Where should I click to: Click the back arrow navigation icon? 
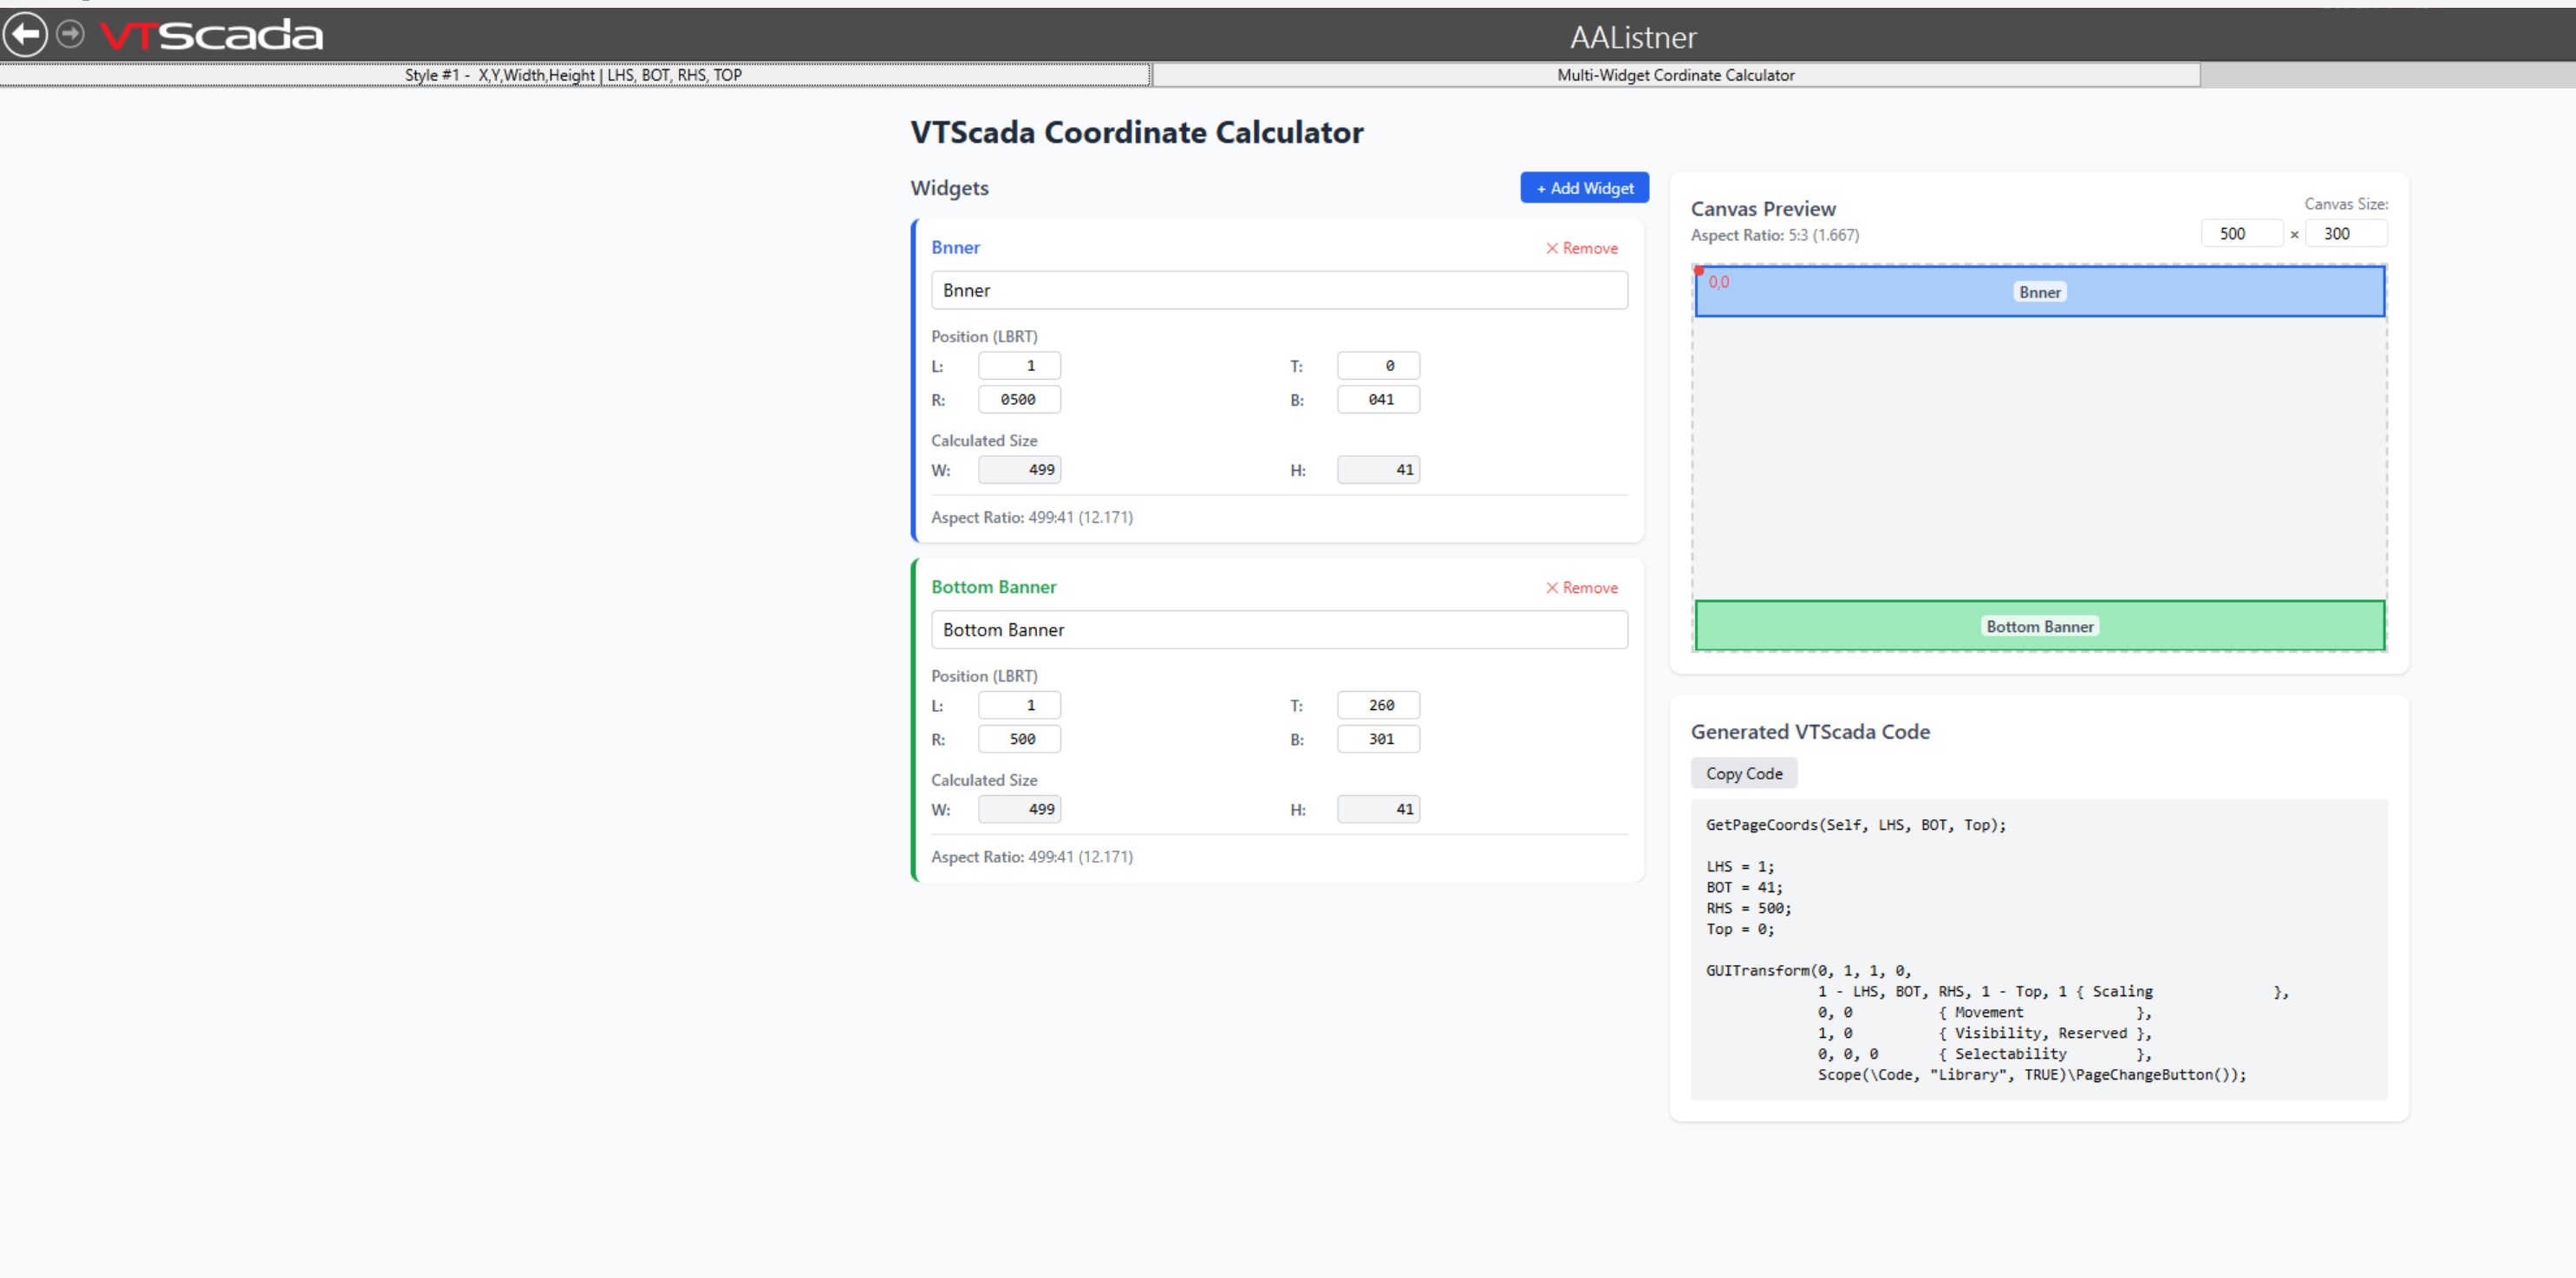pos(25,35)
